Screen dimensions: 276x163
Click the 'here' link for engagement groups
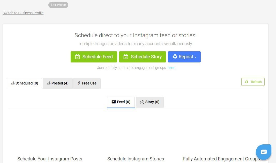[x=171, y=68]
